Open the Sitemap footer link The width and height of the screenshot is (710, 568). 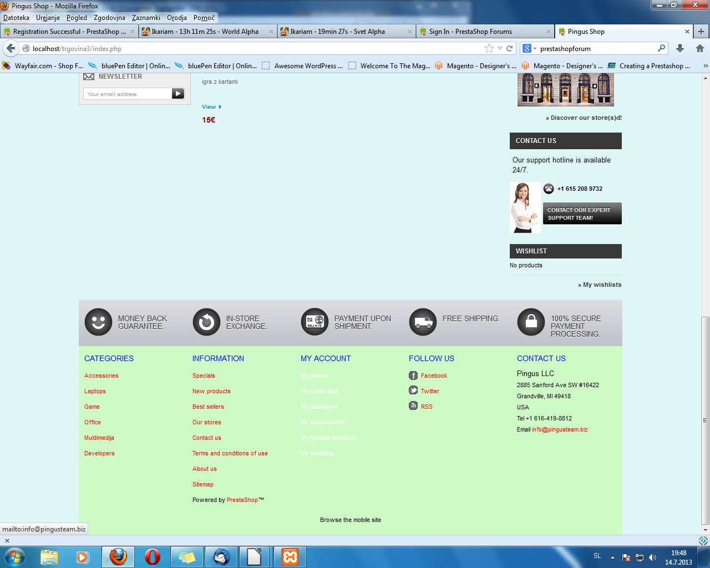203,484
